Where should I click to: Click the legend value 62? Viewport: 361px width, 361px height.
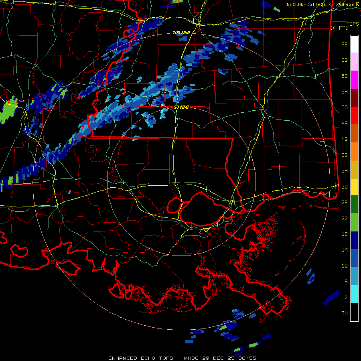click(345, 60)
